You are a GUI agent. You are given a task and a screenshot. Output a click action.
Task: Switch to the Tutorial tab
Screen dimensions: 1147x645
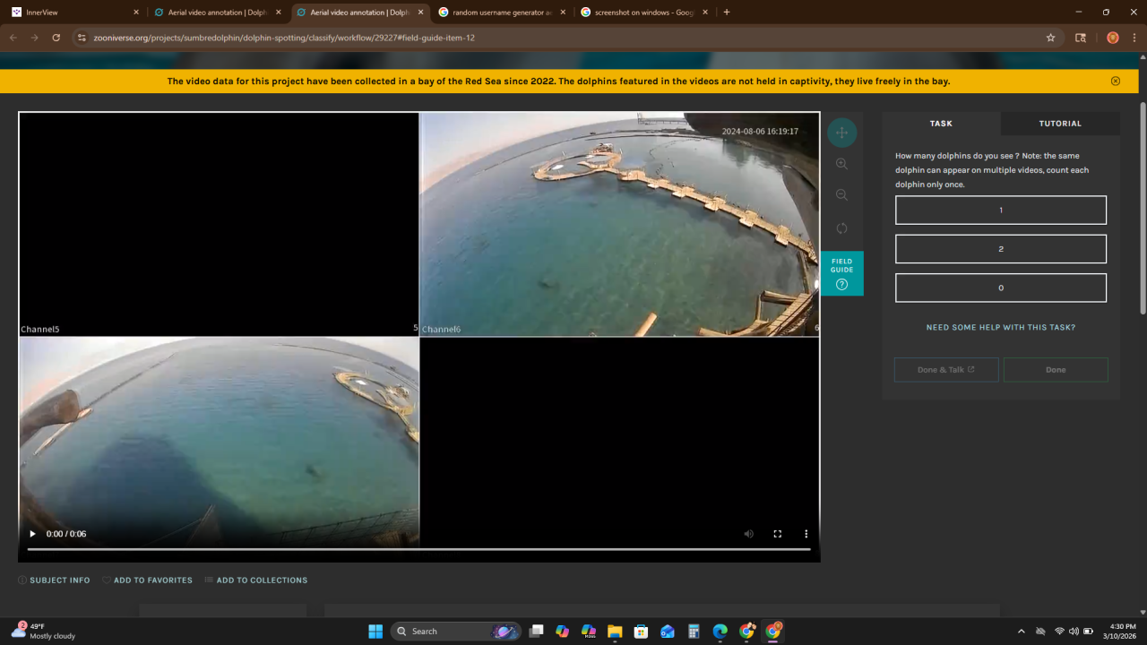(1059, 124)
